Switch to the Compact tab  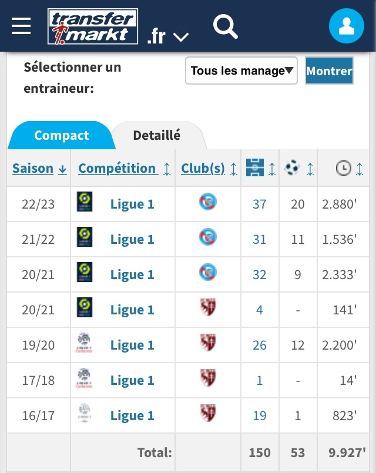61,136
